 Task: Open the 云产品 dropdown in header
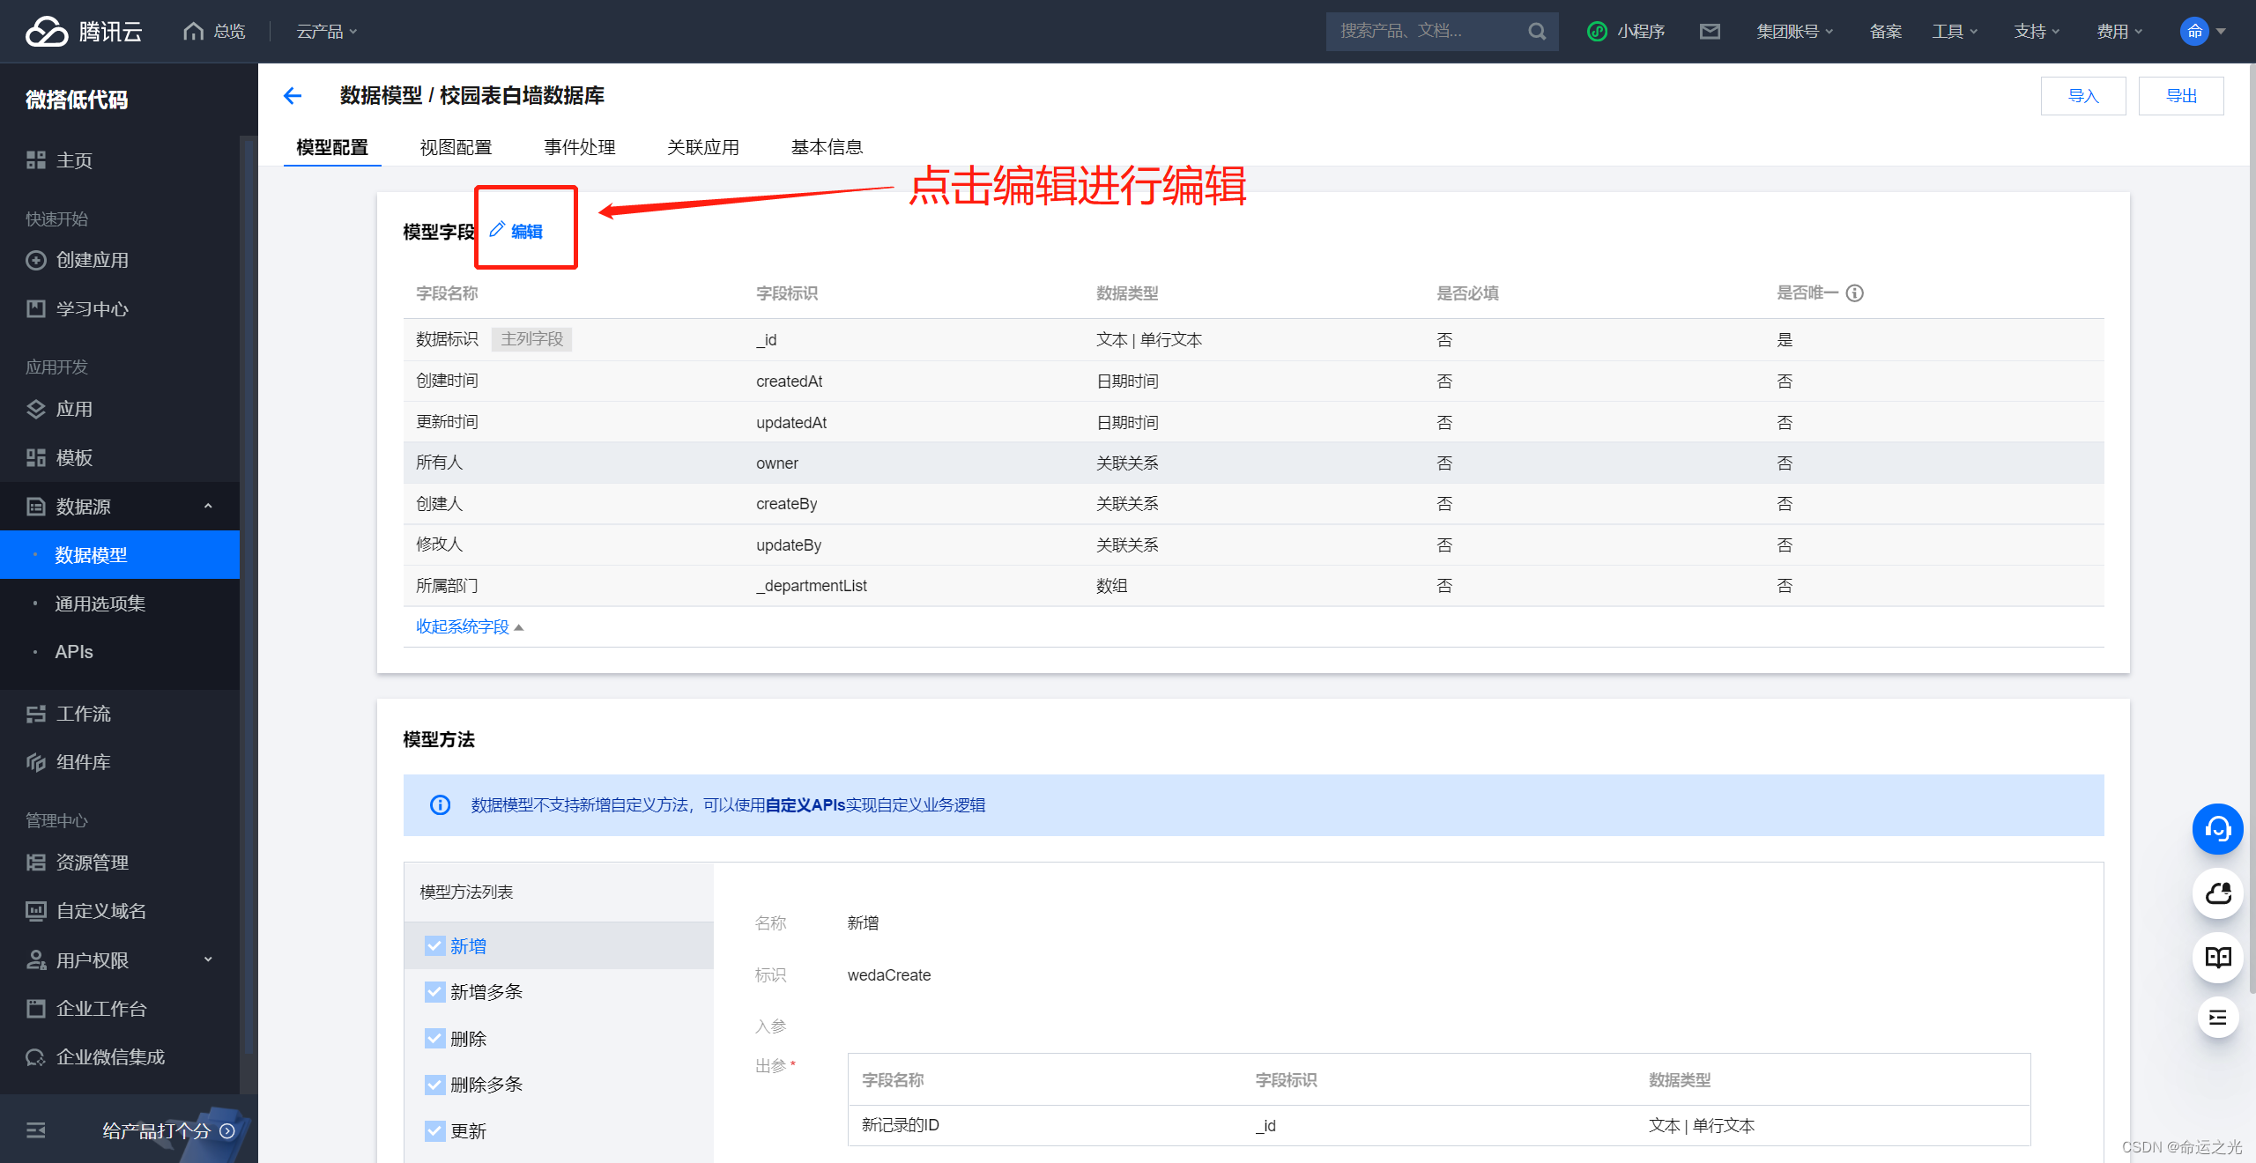326,32
